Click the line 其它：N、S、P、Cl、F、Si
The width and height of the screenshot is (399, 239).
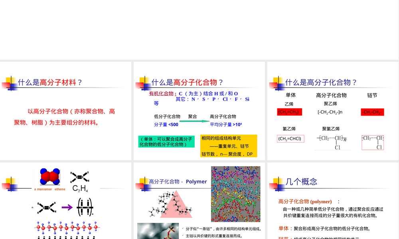click(213, 99)
